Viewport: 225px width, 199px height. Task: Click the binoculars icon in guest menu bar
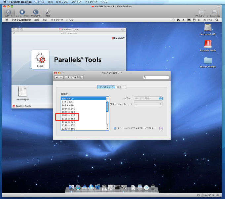[x=178, y=20]
